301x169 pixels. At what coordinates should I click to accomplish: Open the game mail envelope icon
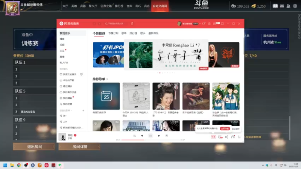pos(282,6)
